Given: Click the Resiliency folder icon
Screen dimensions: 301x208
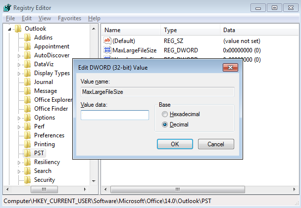Looking at the screenshot, I should pyautogui.click(x=28, y=162).
